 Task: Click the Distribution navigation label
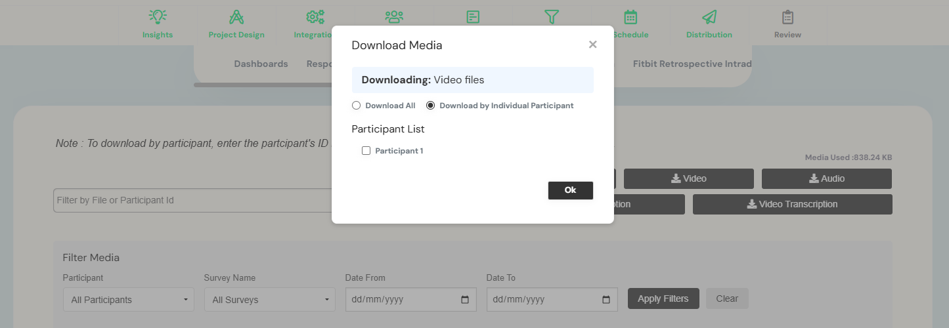point(709,35)
